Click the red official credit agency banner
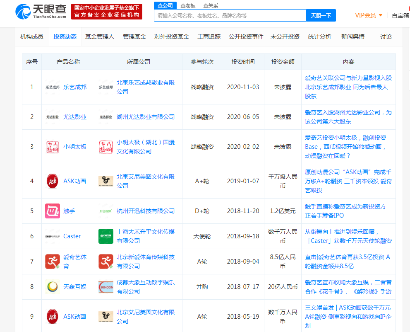Screen dimensions: 410x332 [x=107, y=12]
